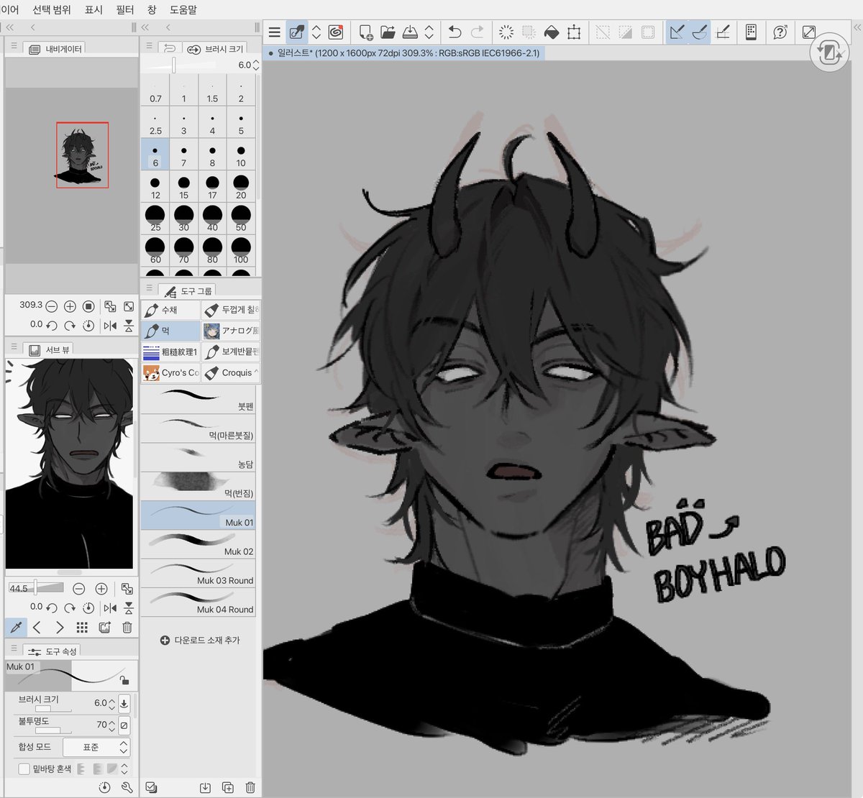
Task: Redo the last undone action
Action: [x=477, y=32]
